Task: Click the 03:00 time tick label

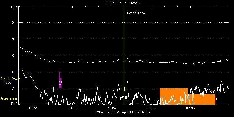Action: pos(191,108)
